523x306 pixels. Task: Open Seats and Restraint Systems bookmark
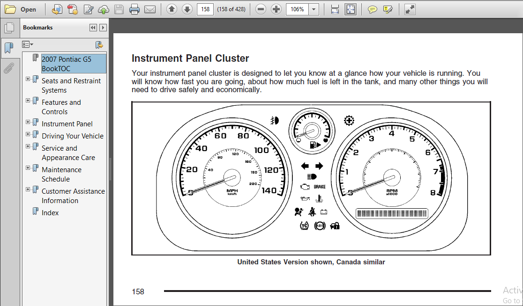pos(71,85)
